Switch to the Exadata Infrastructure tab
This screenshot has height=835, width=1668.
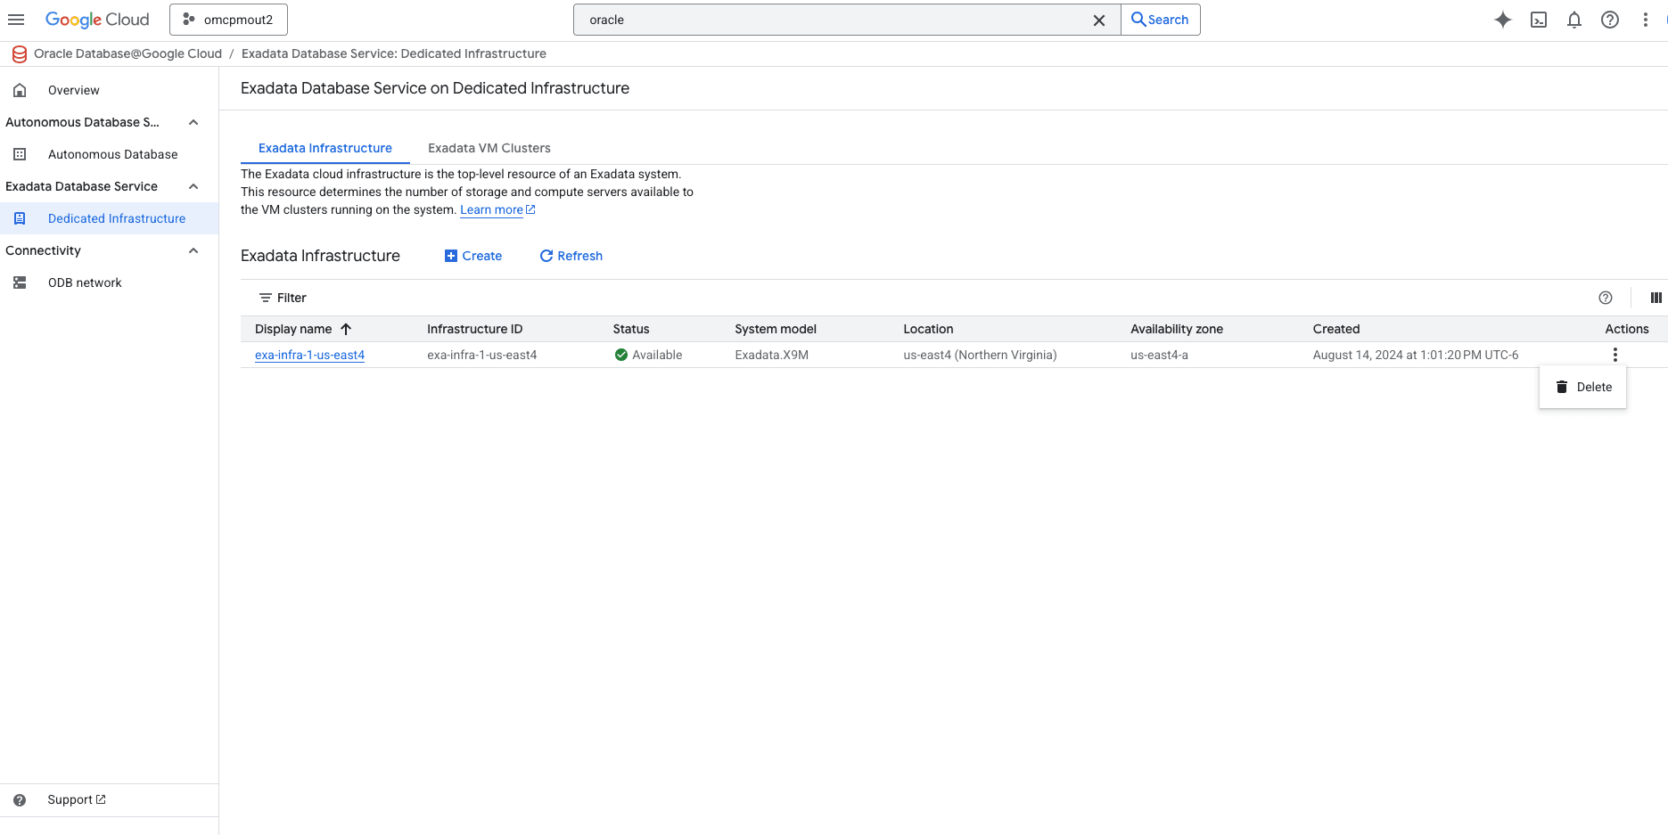tap(325, 148)
